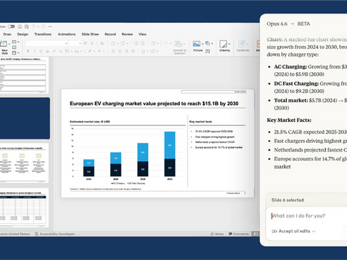Click the Center align icon
Screen dimensions: 347x260
point(120,51)
